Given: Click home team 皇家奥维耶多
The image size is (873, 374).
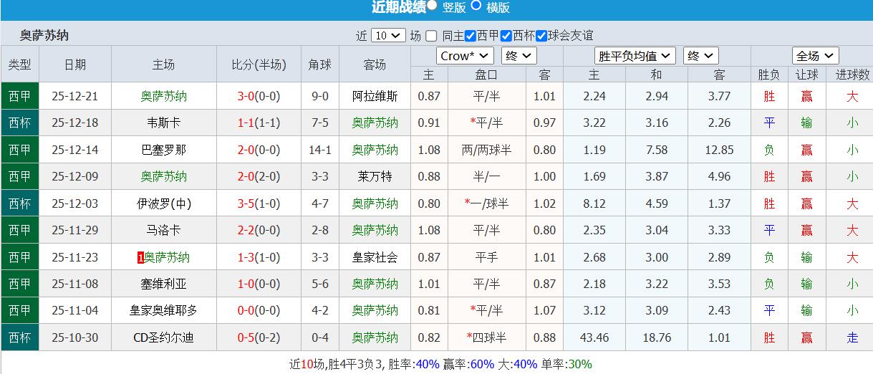Looking at the screenshot, I should point(163,311).
